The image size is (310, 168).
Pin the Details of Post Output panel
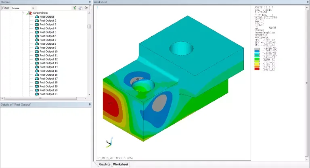pyautogui.click(x=90, y=104)
